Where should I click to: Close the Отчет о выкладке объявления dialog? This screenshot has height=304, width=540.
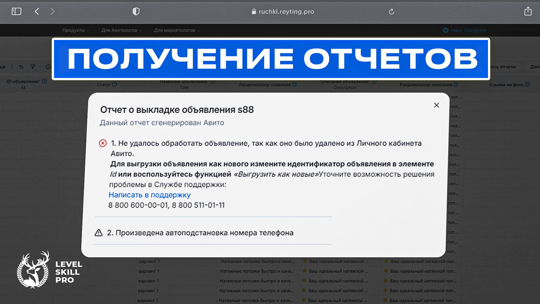[436, 105]
